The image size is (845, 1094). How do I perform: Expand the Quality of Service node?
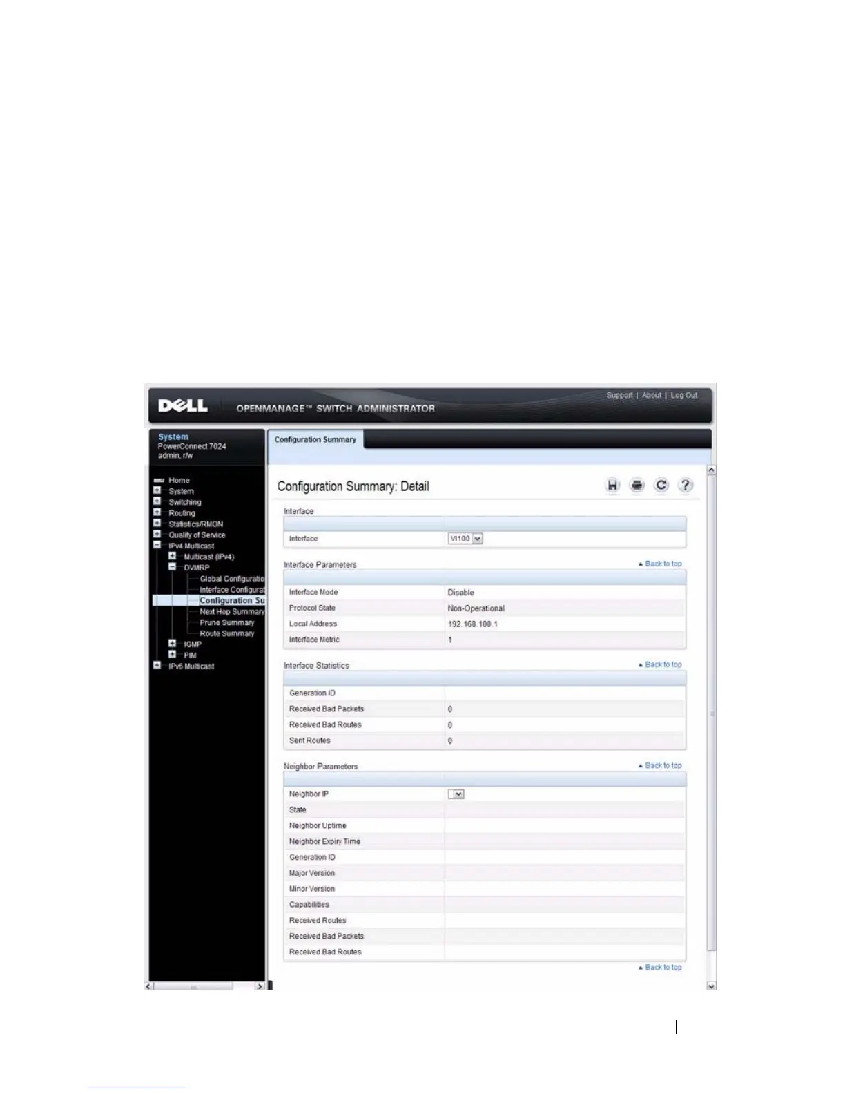pos(157,534)
